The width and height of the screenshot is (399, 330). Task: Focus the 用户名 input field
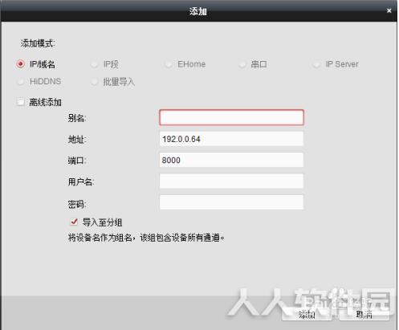click(231, 181)
